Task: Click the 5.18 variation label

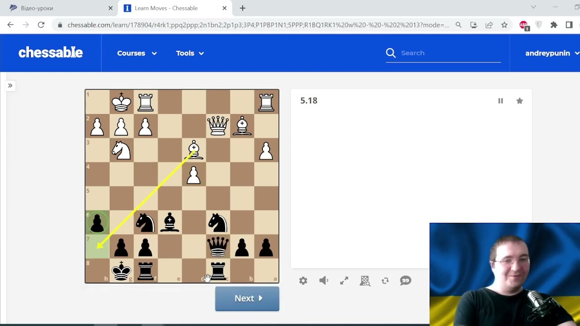Action: (x=309, y=101)
